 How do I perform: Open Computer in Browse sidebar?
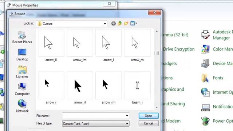click(x=22, y=89)
